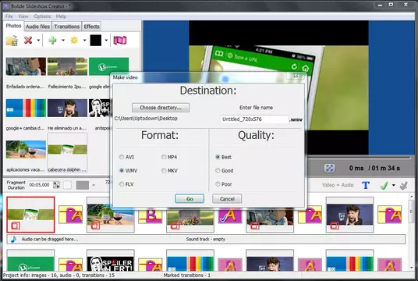This screenshot has height=281, width=418.
Task: Click the black background color swatch
Action: pos(96,41)
